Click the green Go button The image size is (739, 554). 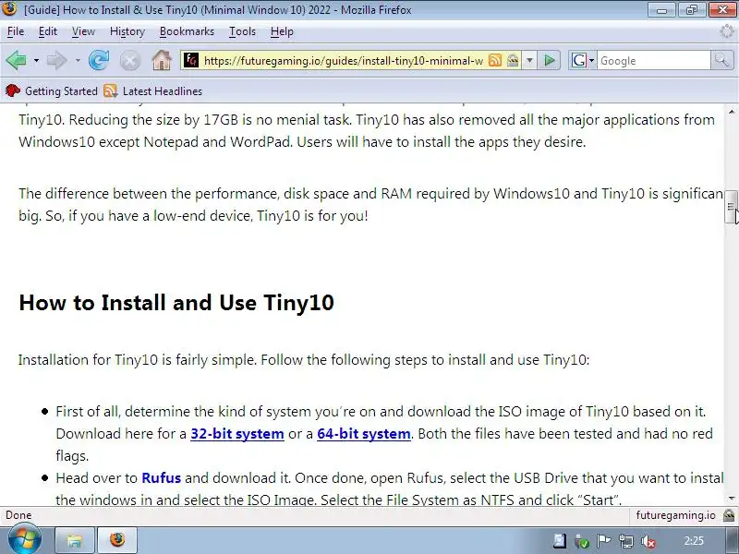pos(549,60)
